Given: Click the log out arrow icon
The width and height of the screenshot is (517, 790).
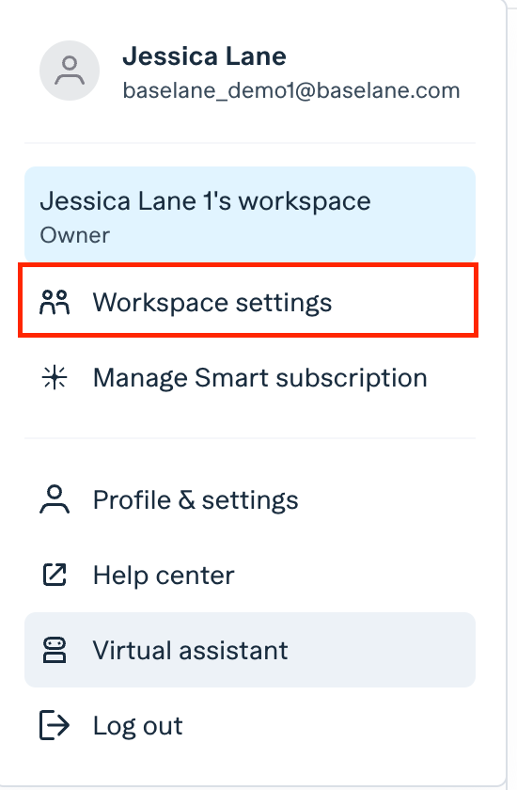Looking at the screenshot, I should [x=55, y=725].
